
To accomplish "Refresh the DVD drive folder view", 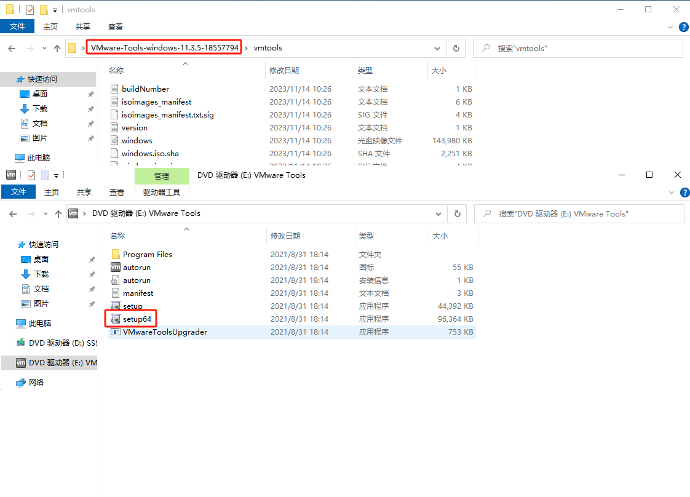I will pyautogui.click(x=458, y=214).
